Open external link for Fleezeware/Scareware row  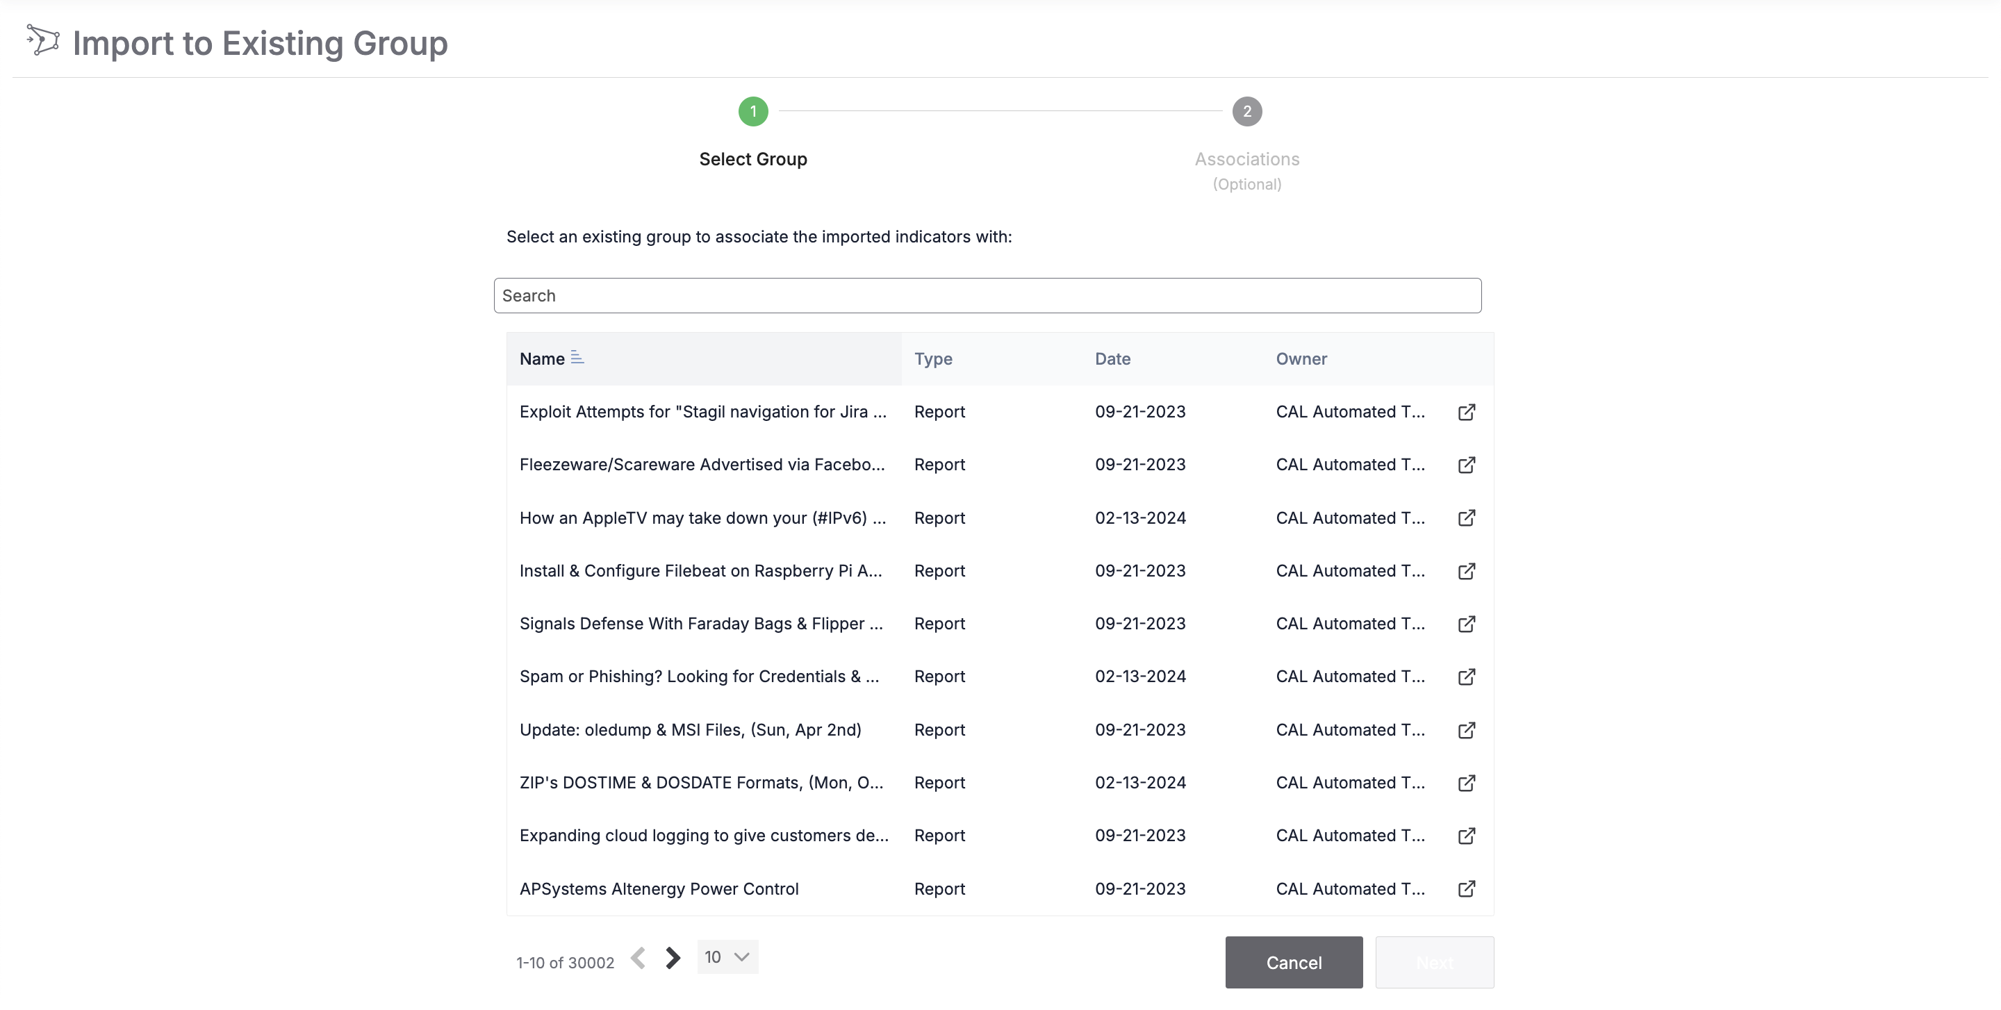(1466, 465)
